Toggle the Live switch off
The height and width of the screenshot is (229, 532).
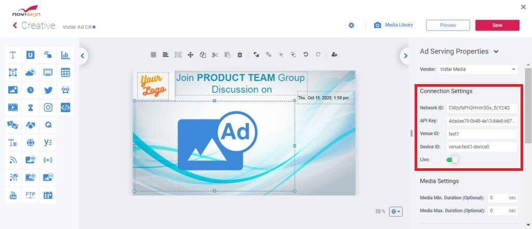pos(453,160)
